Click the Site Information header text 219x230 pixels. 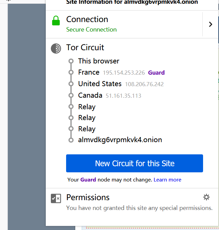[x=132, y=2]
